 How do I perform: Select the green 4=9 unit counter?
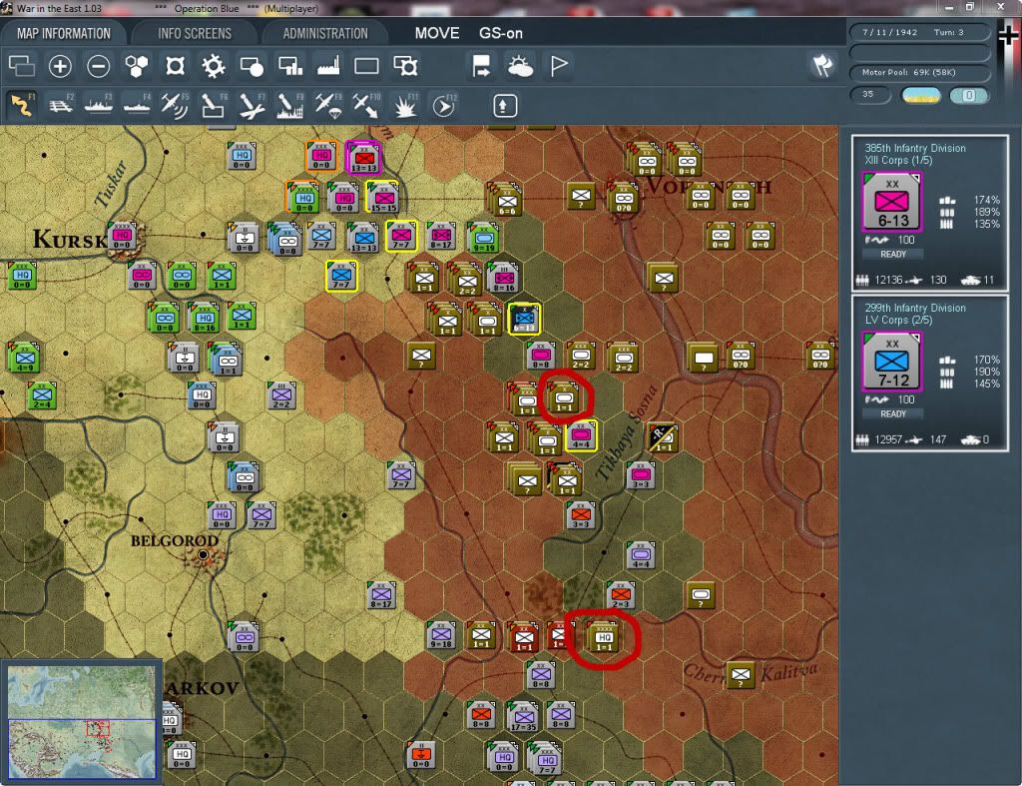pyautogui.click(x=25, y=358)
